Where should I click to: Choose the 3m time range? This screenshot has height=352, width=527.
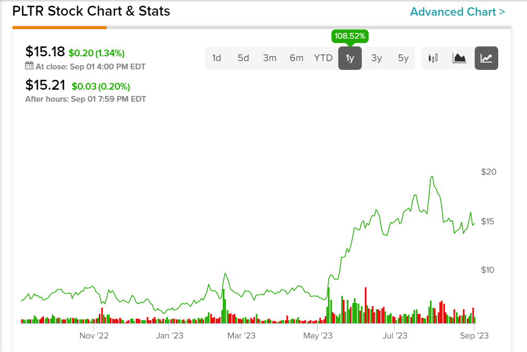[270, 58]
